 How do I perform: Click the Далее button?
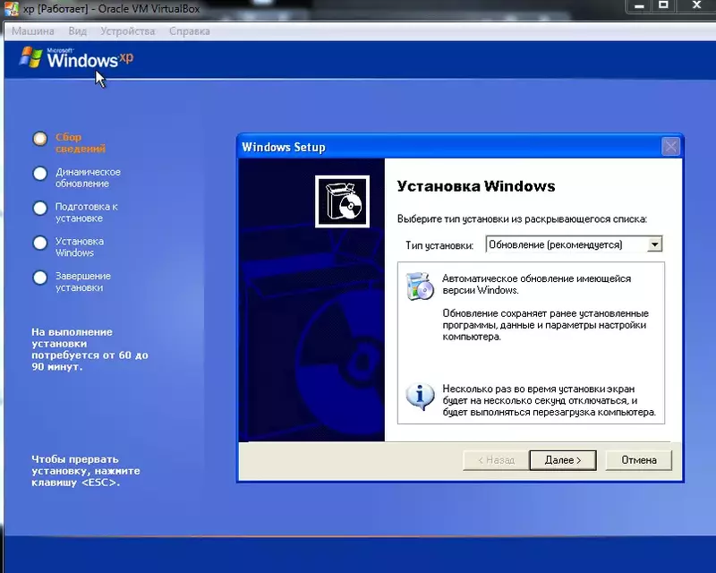(x=563, y=460)
